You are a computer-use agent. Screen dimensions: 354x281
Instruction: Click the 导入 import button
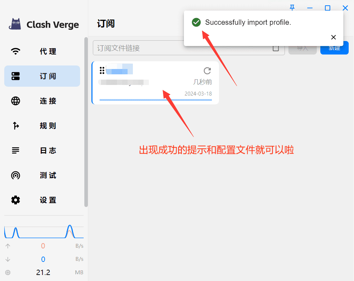[x=303, y=48]
